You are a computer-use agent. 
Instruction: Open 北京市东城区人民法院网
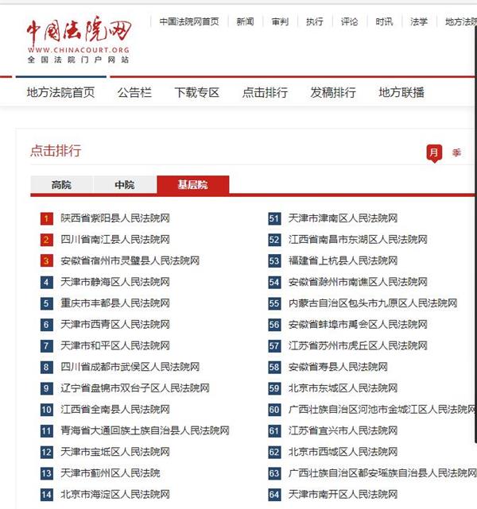[343, 388]
